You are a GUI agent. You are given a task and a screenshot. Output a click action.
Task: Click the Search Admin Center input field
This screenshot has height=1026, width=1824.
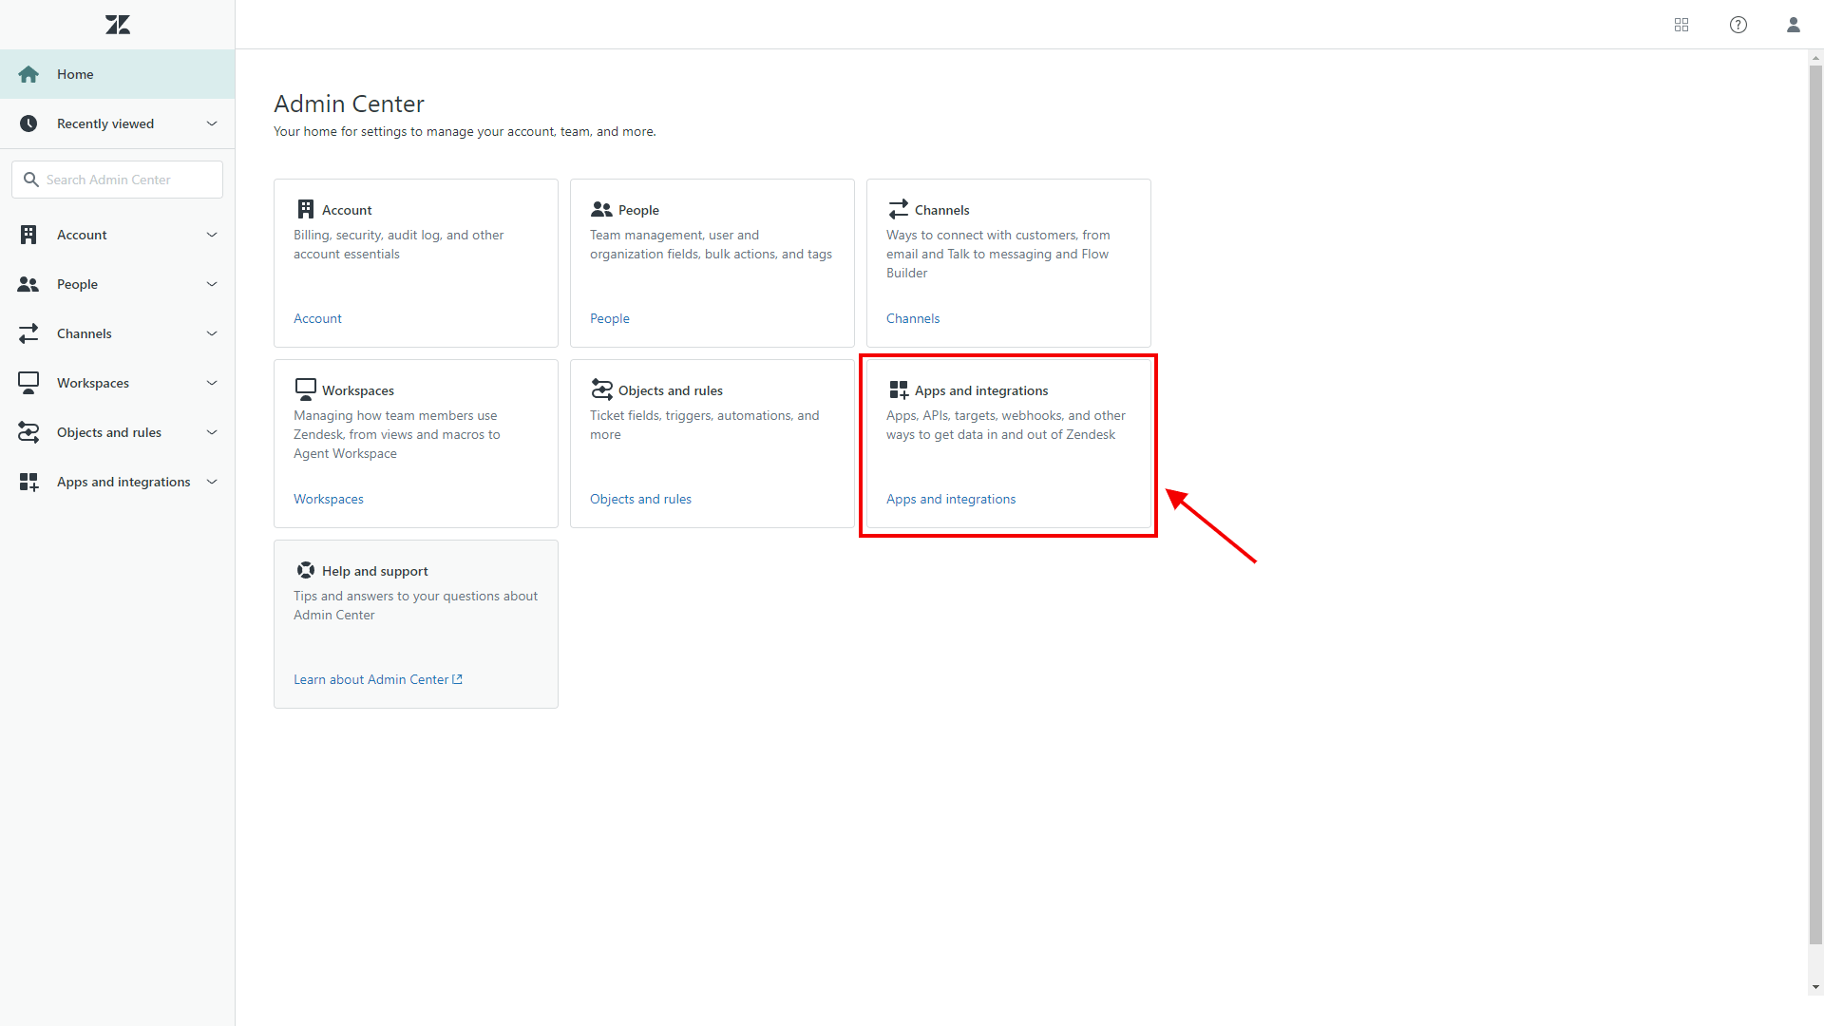point(117,180)
